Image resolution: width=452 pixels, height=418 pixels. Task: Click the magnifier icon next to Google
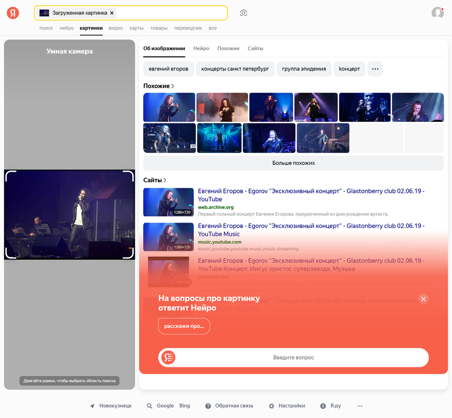[x=149, y=406]
